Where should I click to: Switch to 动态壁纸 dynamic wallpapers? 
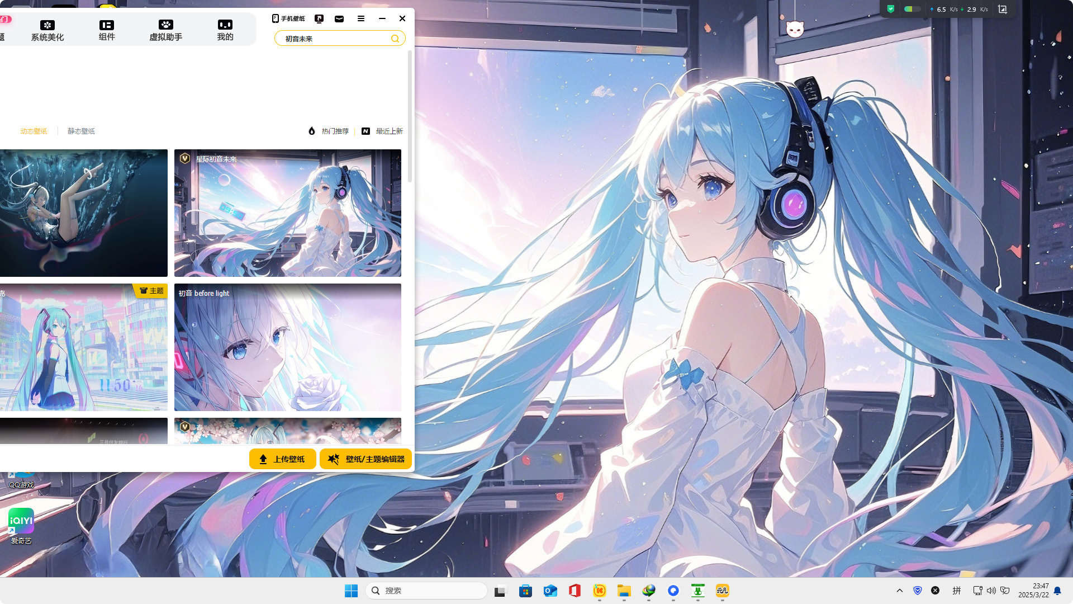(x=34, y=131)
